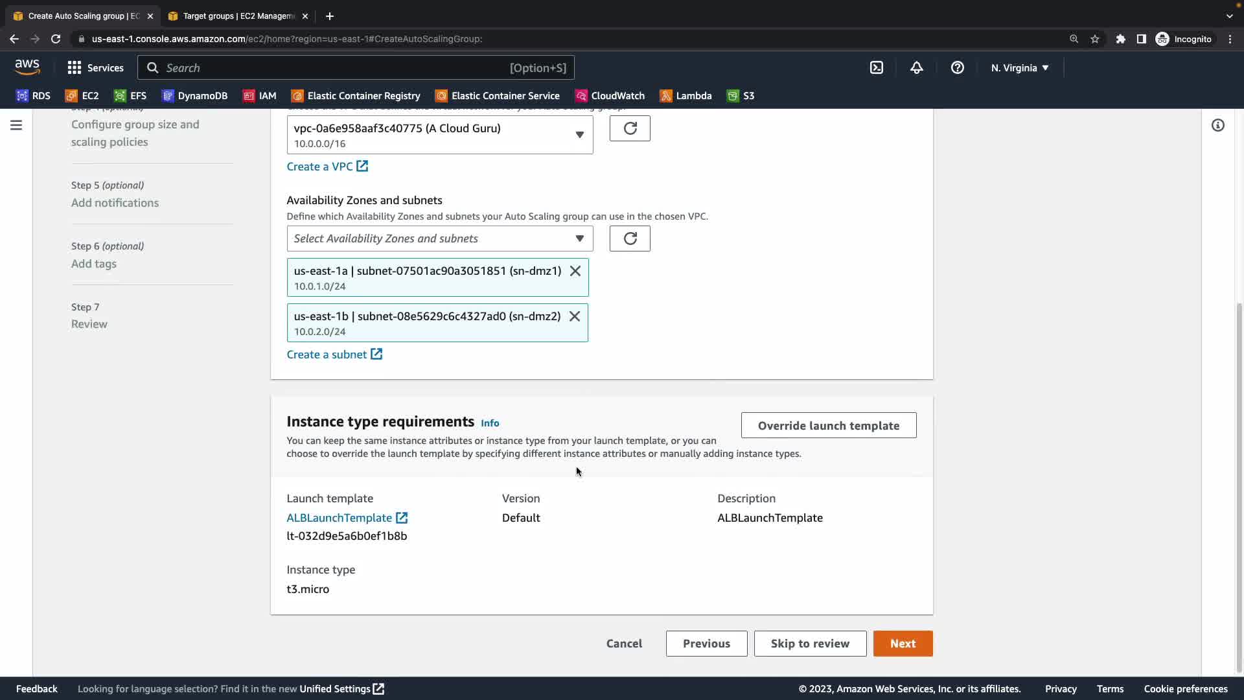Open the Services grid menu

pyautogui.click(x=95, y=67)
